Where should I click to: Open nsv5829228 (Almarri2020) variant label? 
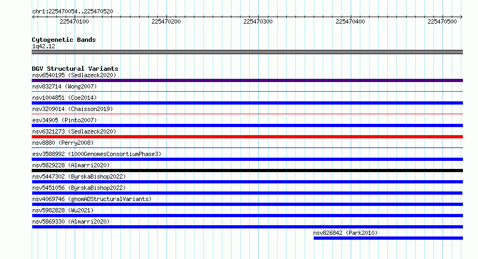(71, 165)
